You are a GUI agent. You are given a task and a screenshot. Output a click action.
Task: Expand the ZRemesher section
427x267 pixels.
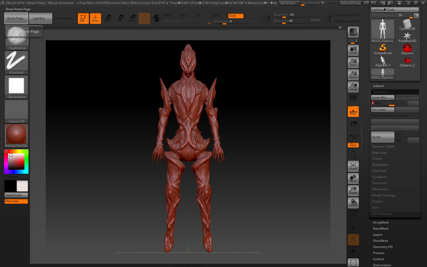(380, 189)
